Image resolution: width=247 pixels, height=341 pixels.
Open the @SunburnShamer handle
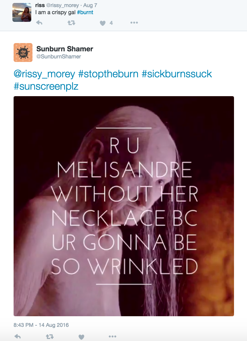[x=58, y=57]
